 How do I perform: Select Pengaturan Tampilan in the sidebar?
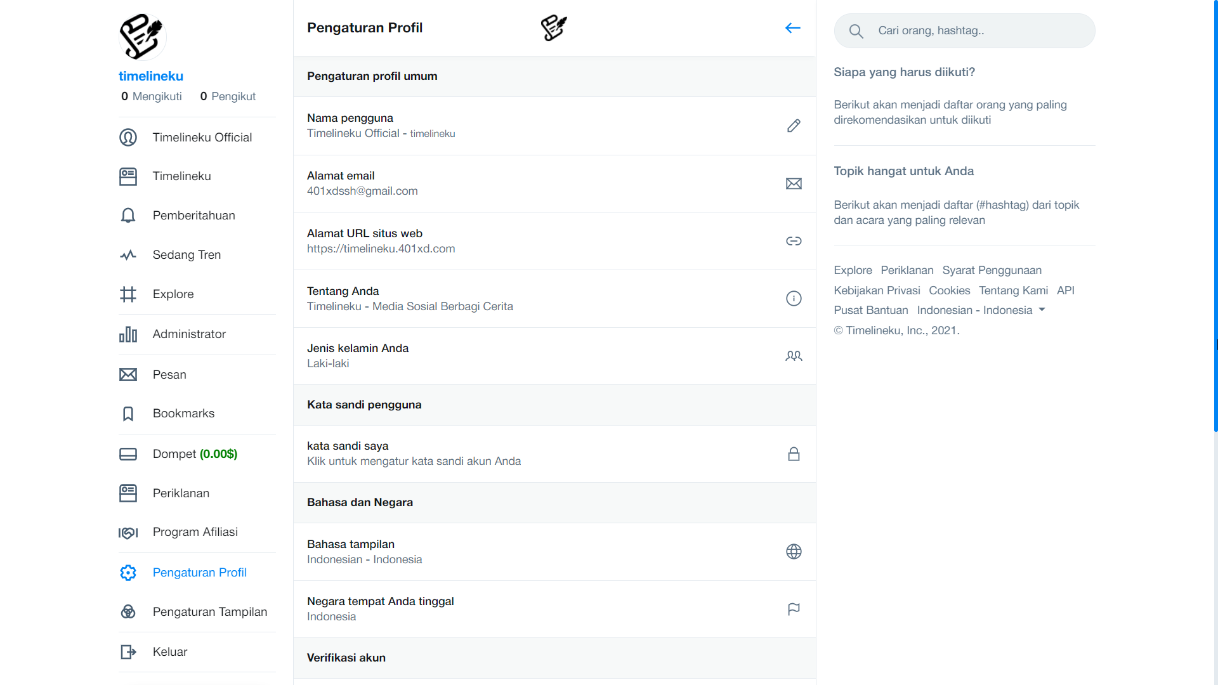[209, 611]
